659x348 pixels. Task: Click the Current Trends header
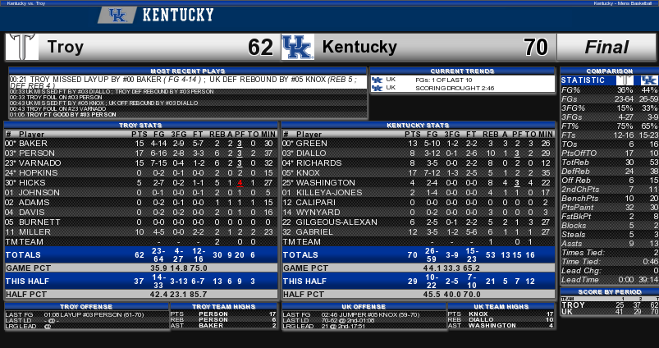[x=462, y=71]
